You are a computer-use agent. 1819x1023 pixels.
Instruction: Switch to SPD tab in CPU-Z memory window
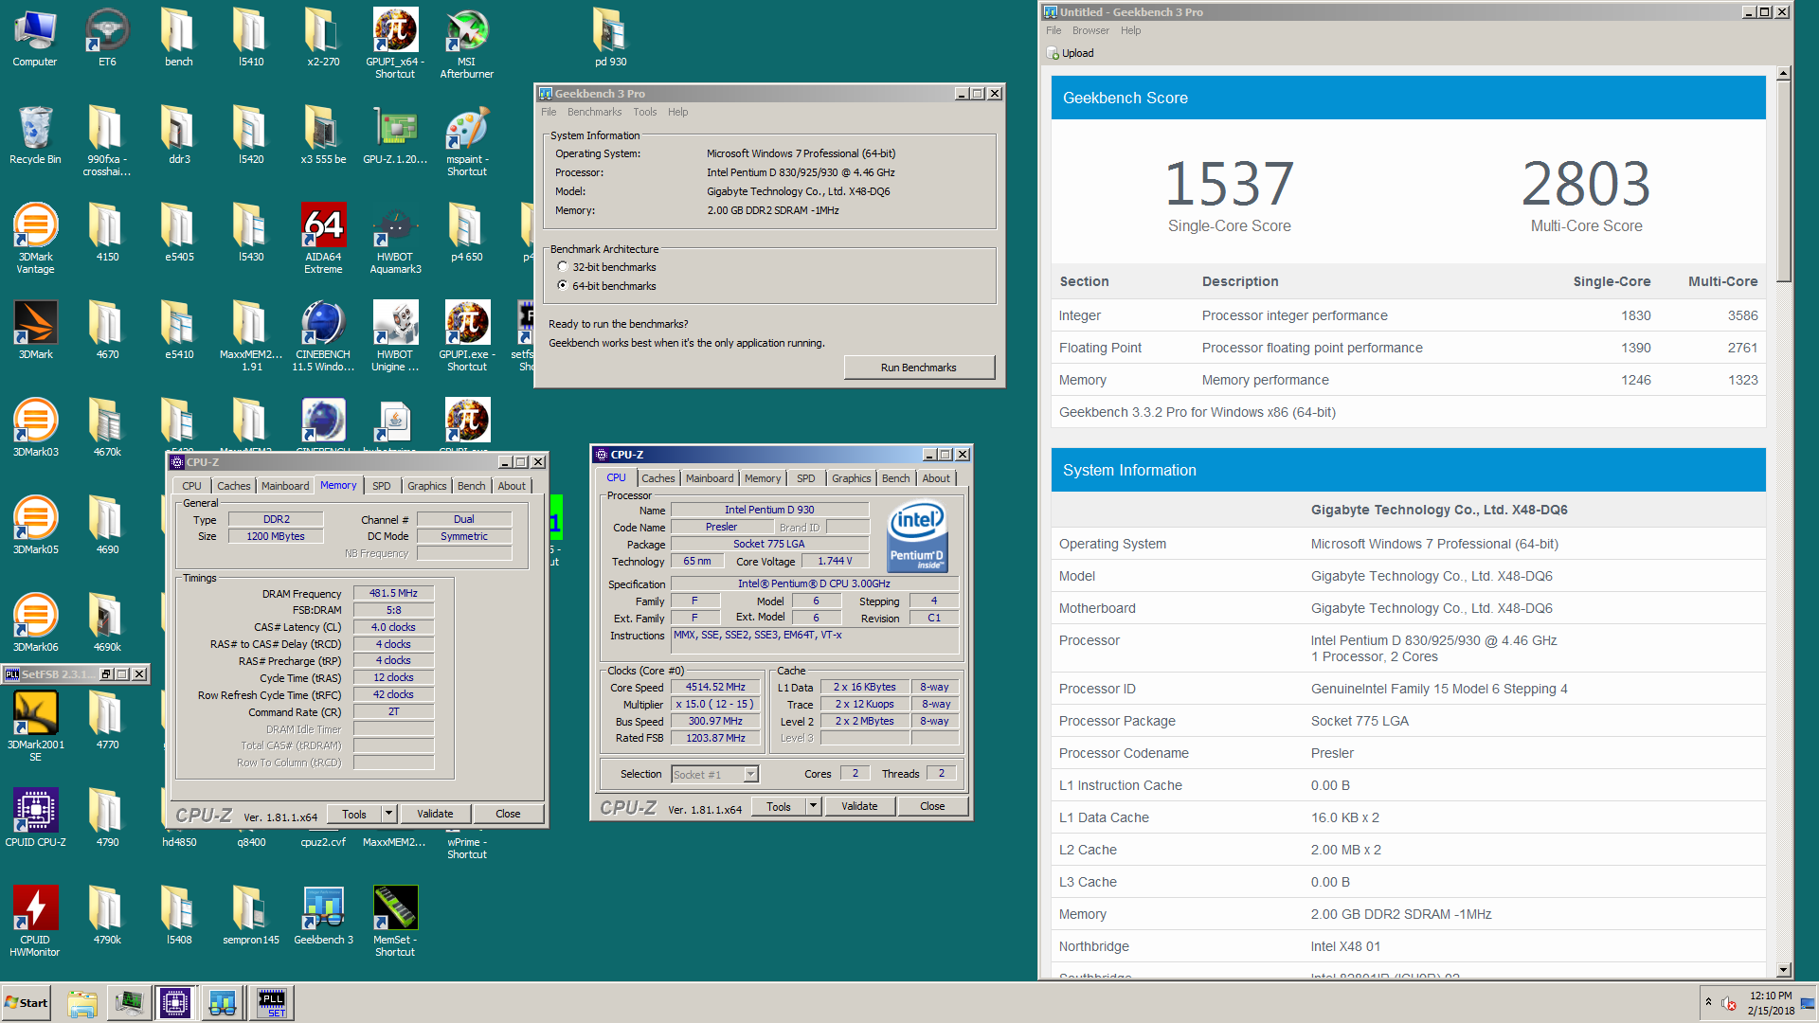tap(382, 486)
